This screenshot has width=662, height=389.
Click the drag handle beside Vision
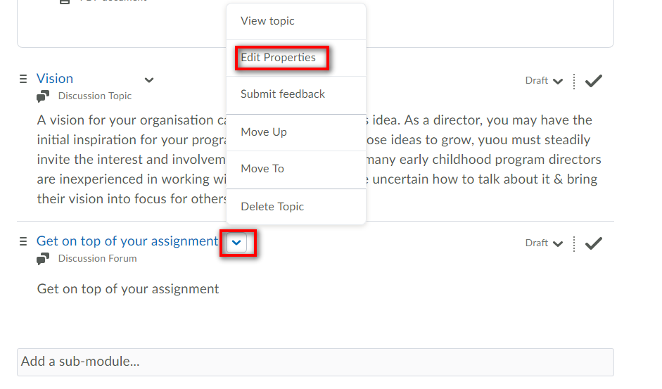click(x=23, y=79)
